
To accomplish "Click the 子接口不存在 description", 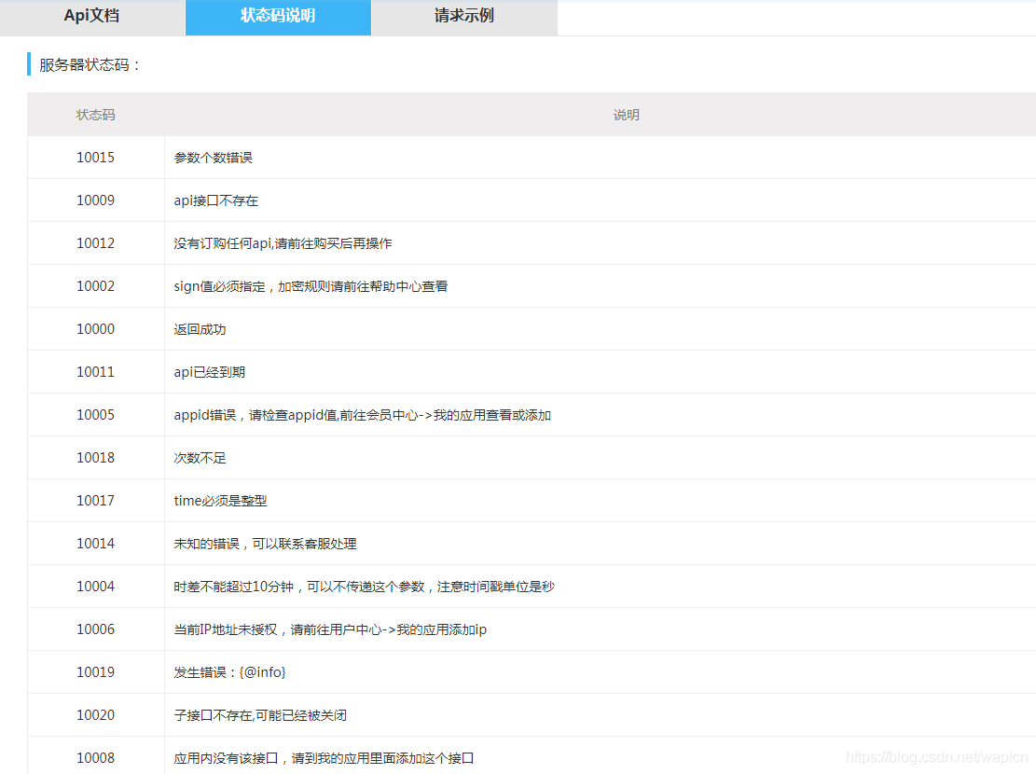I will (260, 715).
